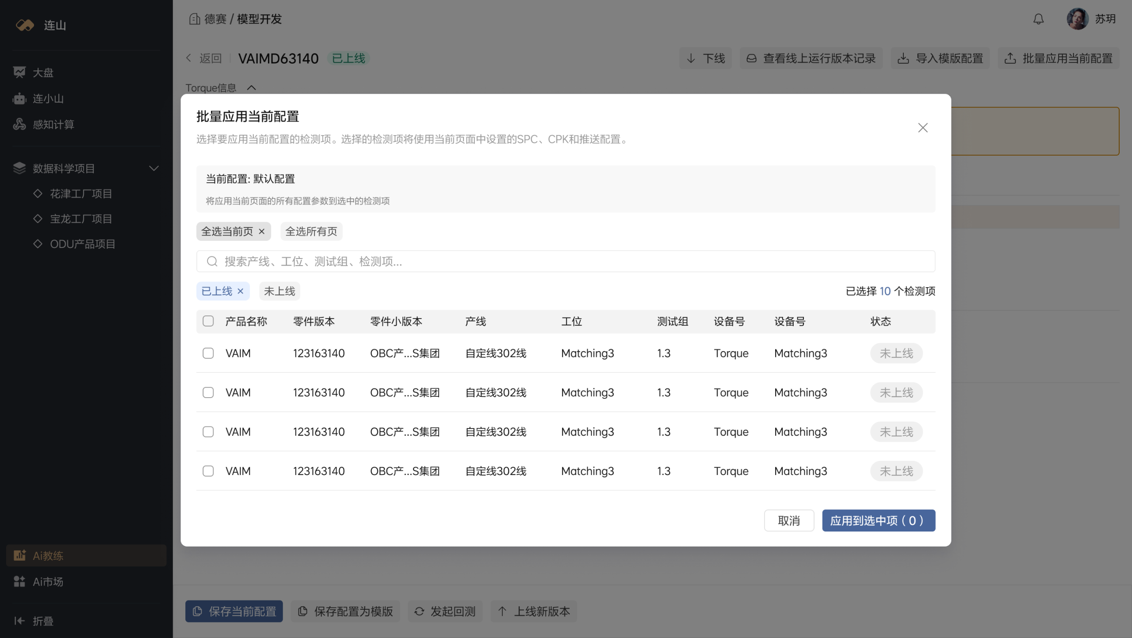Select ODU产品项目 tree item

83,244
